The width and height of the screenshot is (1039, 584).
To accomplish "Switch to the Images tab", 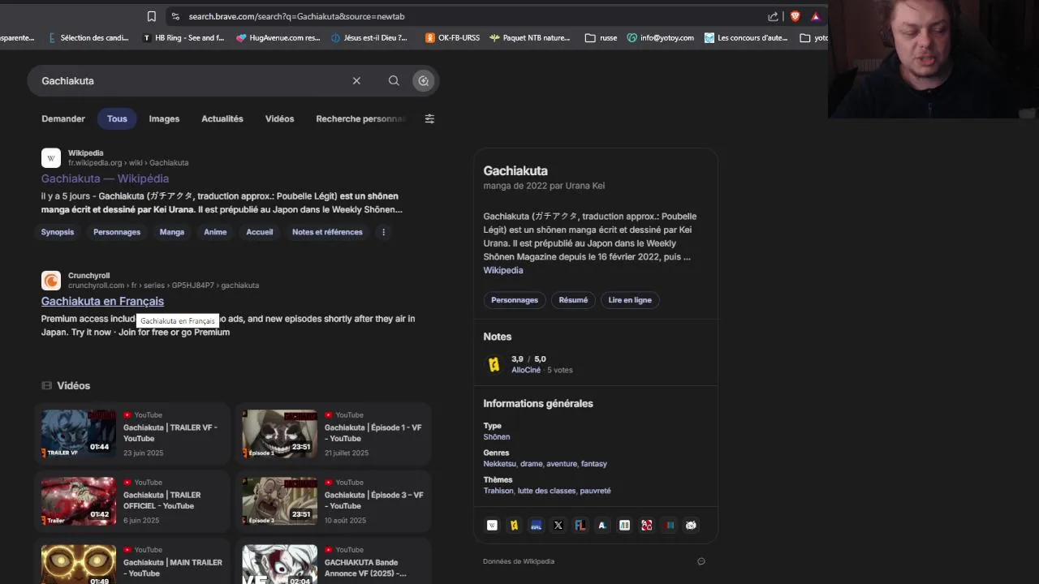I will point(164,118).
